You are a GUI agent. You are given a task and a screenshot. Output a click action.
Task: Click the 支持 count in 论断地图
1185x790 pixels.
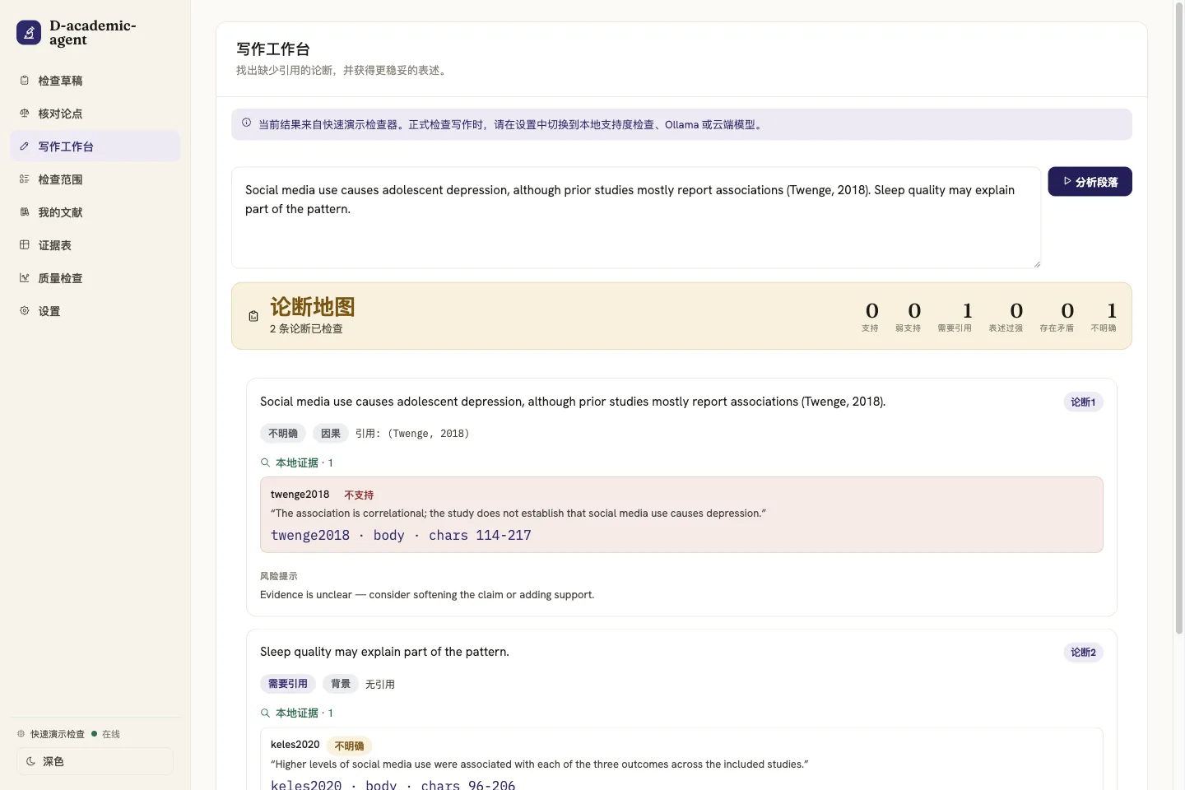click(x=871, y=316)
